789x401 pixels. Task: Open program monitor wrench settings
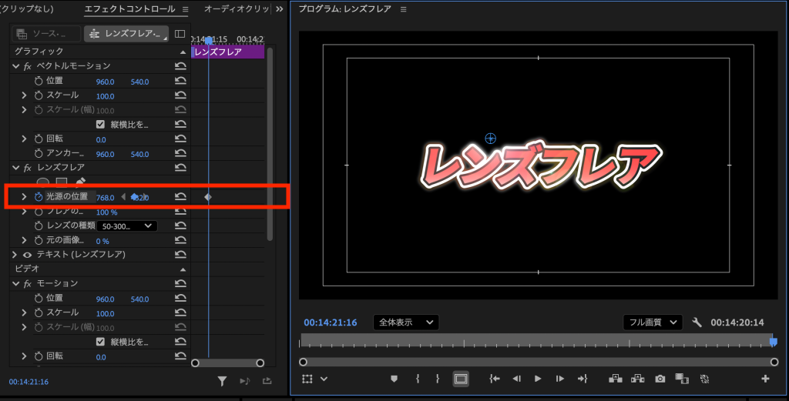[x=697, y=322]
